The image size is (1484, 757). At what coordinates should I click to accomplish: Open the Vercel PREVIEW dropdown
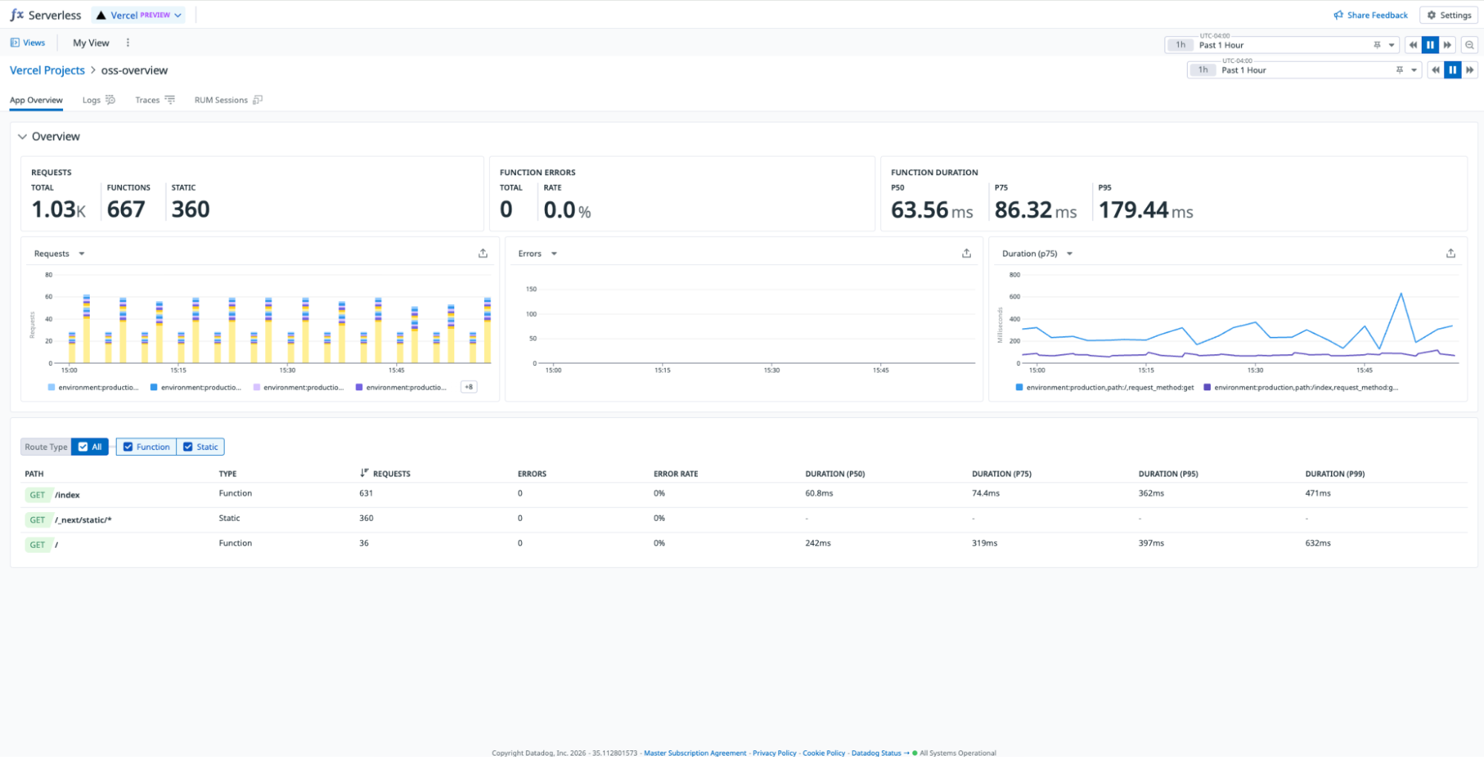tap(139, 16)
